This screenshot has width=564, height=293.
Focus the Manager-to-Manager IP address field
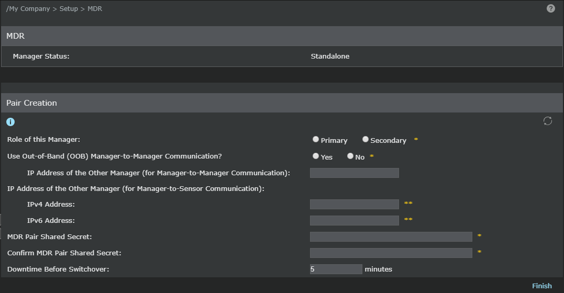point(355,173)
